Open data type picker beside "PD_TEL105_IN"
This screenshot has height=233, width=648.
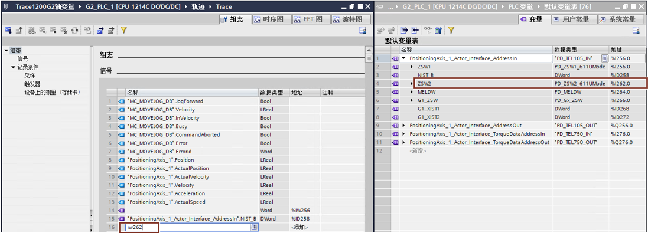pos(605,58)
